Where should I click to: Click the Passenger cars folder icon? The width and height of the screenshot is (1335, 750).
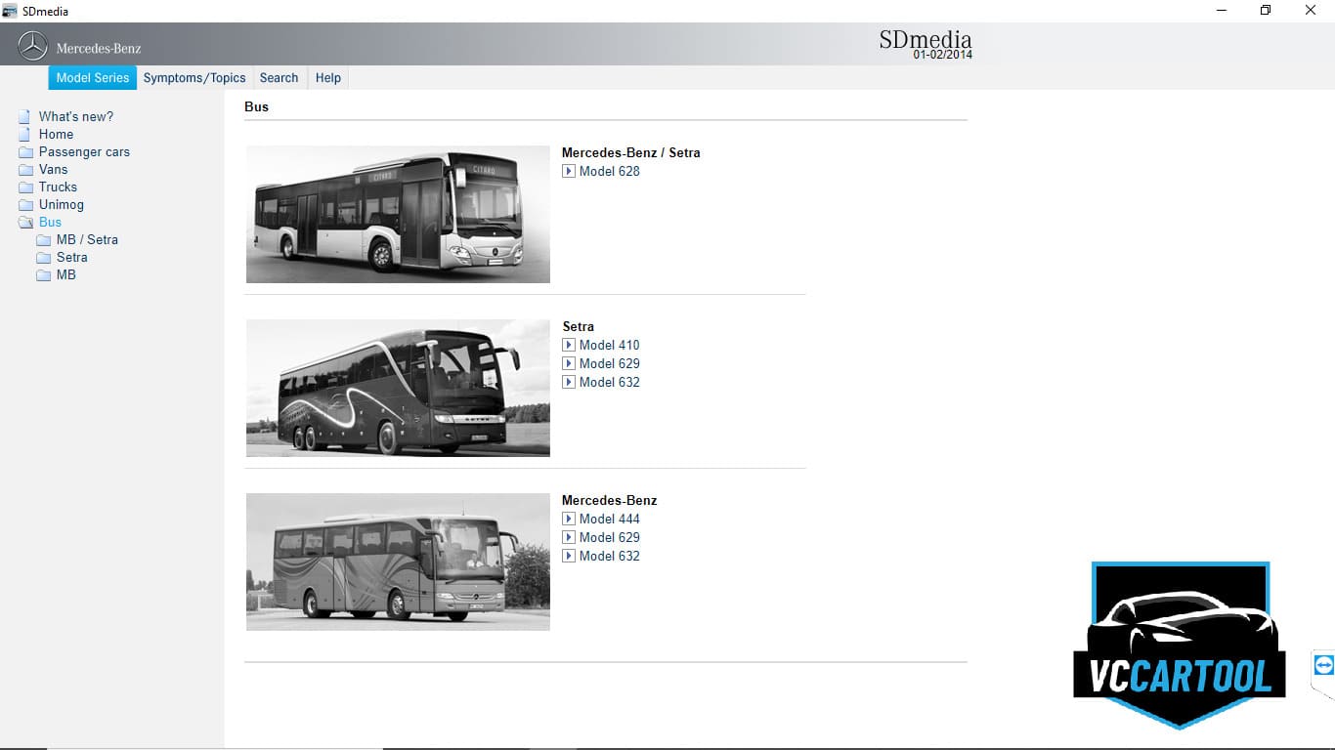click(25, 151)
